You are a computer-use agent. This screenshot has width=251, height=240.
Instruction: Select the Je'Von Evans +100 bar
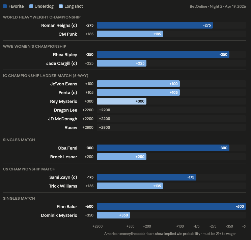click(x=138, y=84)
